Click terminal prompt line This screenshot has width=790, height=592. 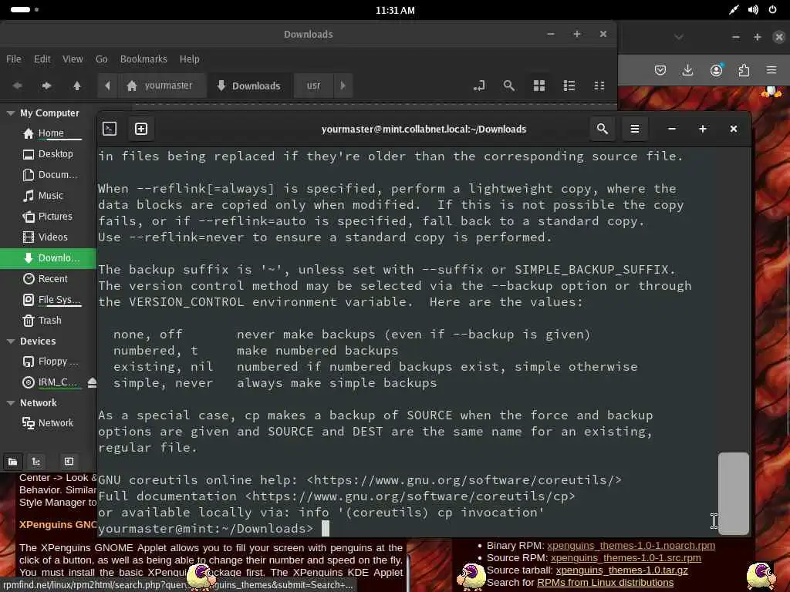pos(214,529)
